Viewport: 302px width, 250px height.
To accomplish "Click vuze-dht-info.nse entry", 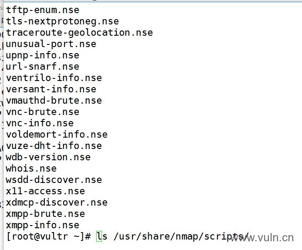I will pyautogui.click(x=54, y=146).
